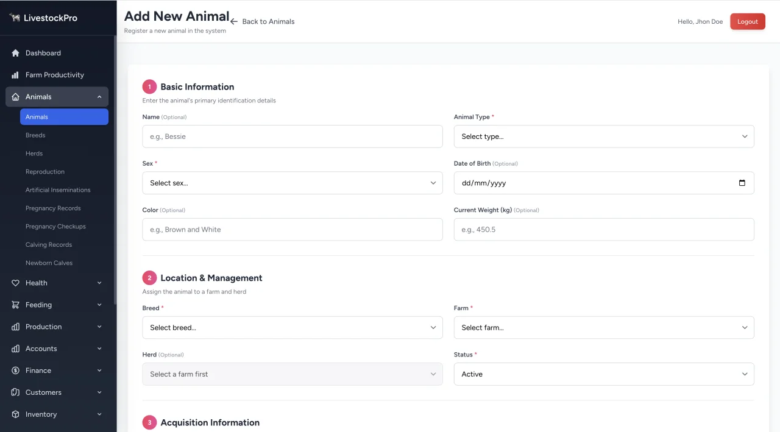Click the Health heart icon

tap(16, 283)
